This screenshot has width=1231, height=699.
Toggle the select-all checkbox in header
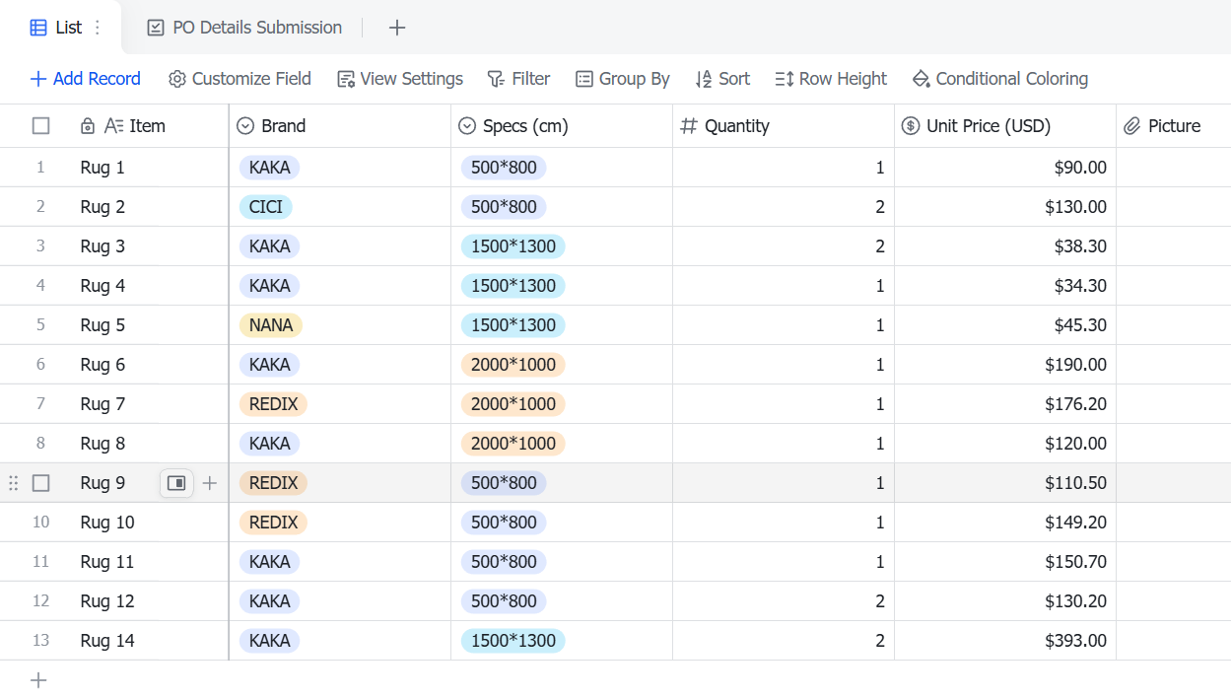[40, 126]
